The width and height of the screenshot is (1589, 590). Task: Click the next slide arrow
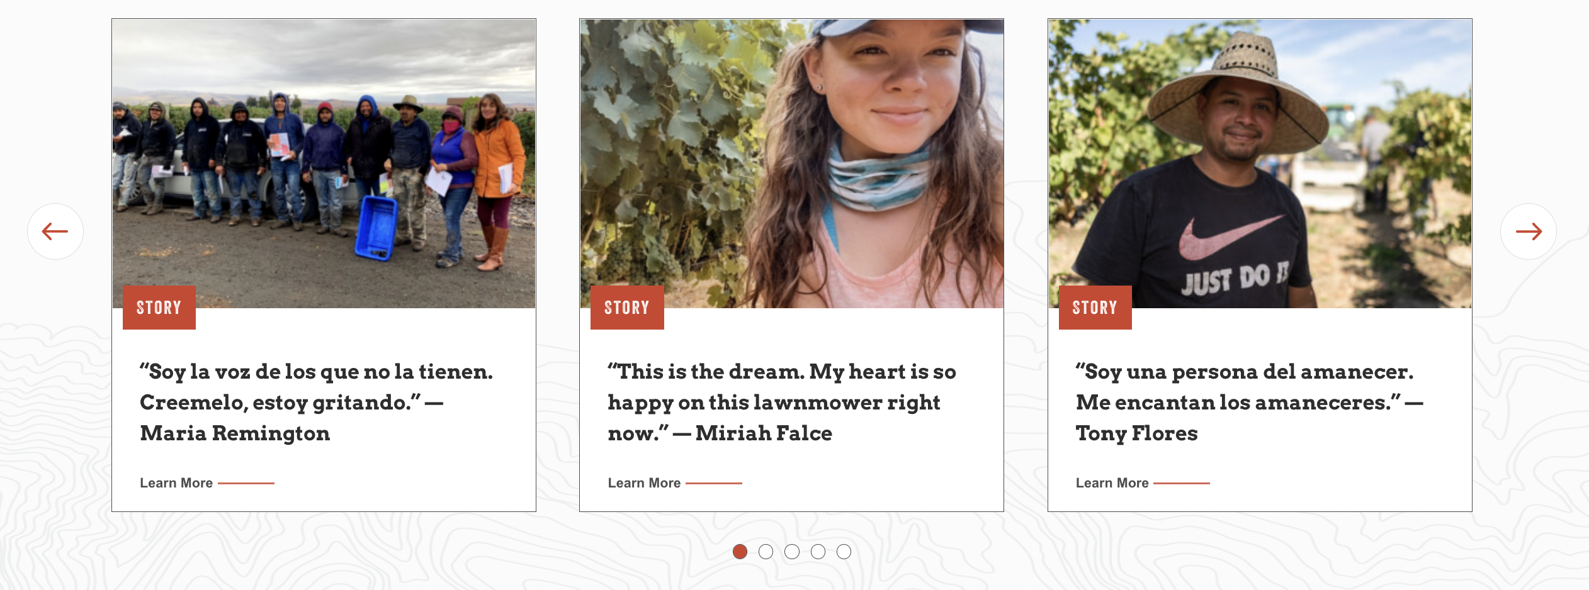tap(1528, 231)
